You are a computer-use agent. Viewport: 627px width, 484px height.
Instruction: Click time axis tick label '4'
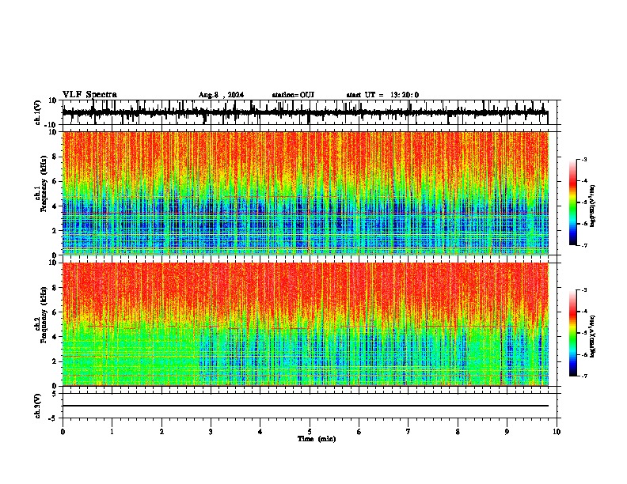(260, 432)
